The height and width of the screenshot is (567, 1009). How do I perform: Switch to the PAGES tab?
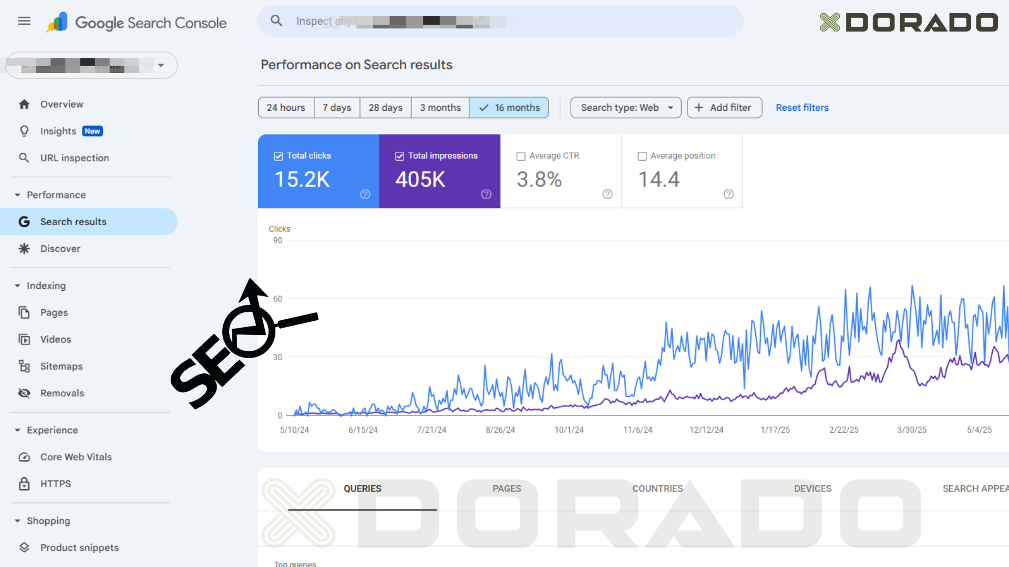point(507,489)
